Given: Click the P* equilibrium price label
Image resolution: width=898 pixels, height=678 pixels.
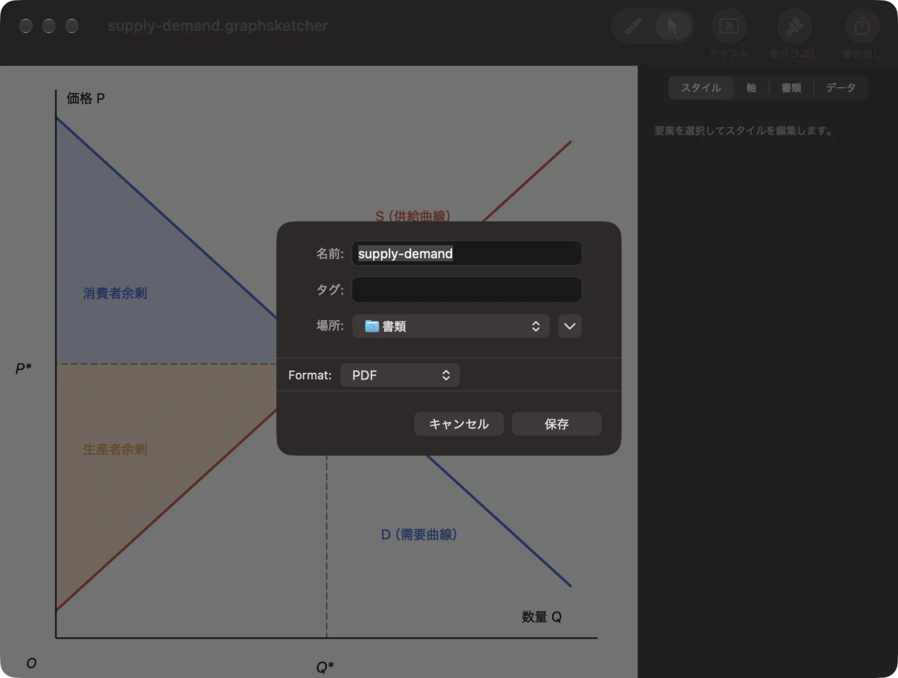Looking at the screenshot, I should point(24,368).
